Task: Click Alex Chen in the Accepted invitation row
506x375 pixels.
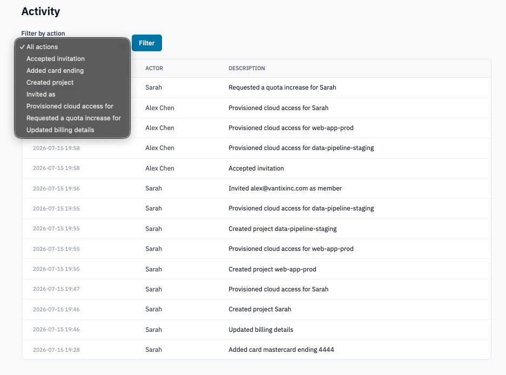Action: pos(159,168)
